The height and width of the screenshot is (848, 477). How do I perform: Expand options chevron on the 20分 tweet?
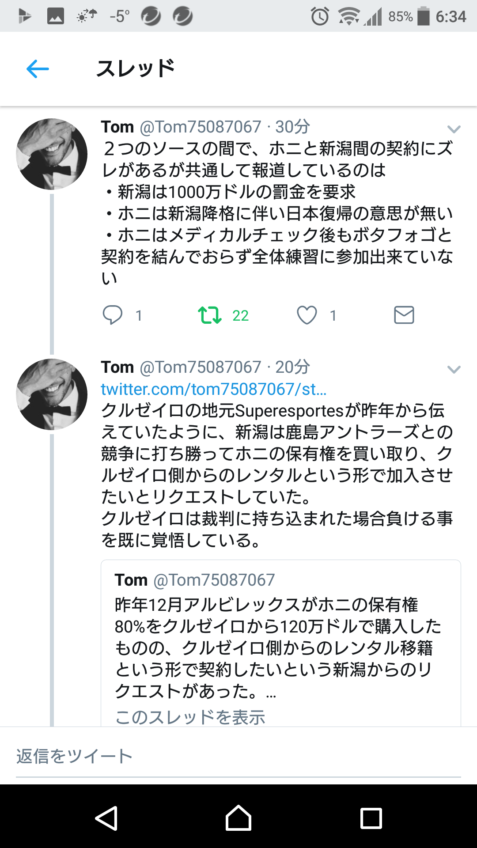(x=454, y=369)
